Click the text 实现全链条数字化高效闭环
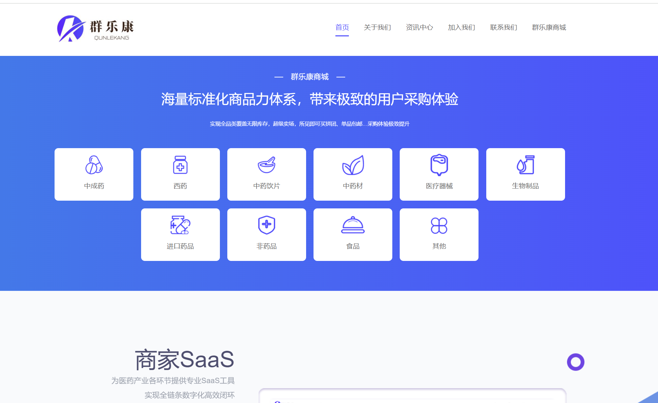Screen dimensions: 658x403 pyautogui.click(x=190, y=395)
